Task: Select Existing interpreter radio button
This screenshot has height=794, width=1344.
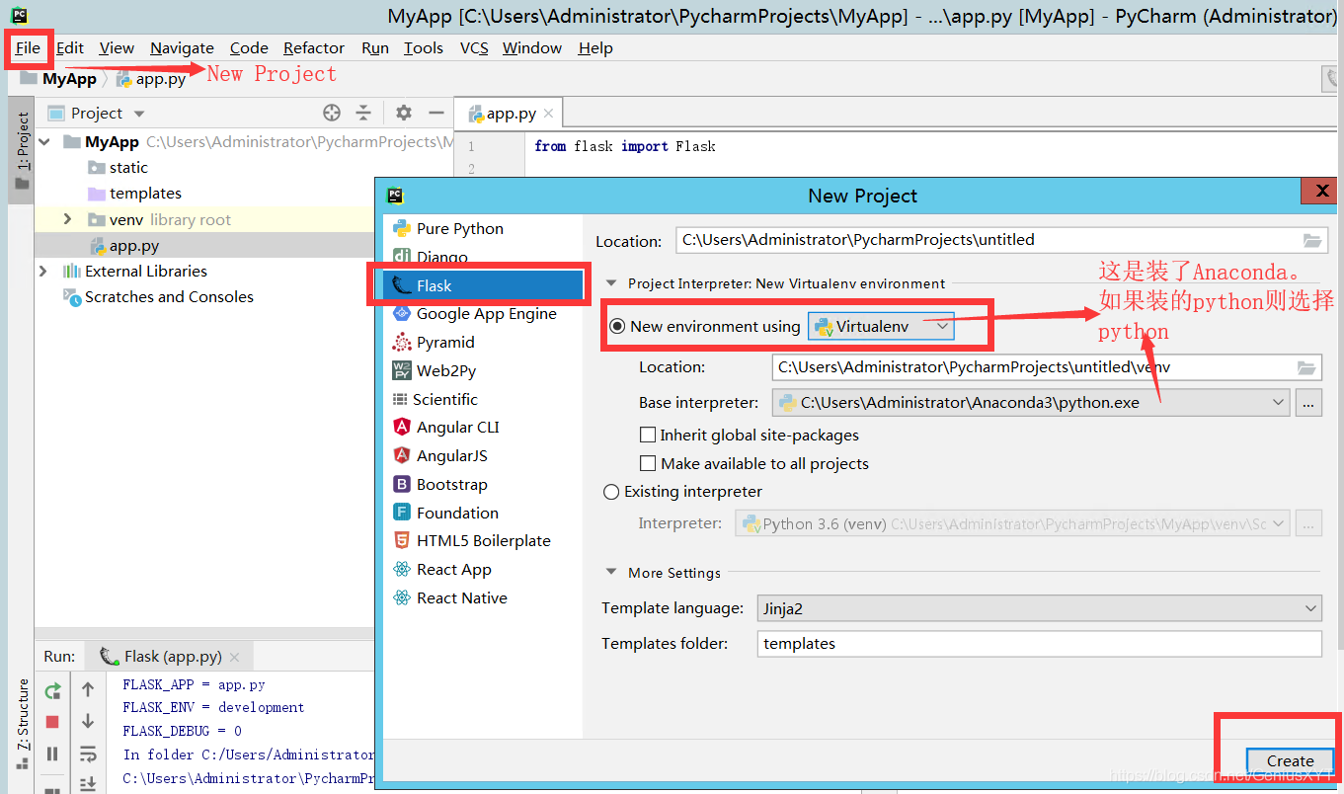Action: pyautogui.click(x=611, y=491)
